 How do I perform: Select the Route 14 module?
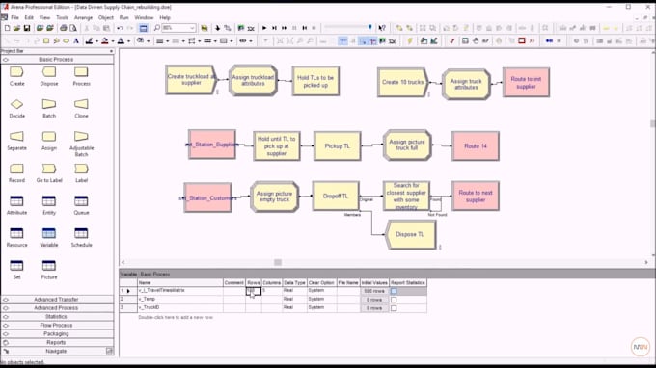[x=476, y=146]
